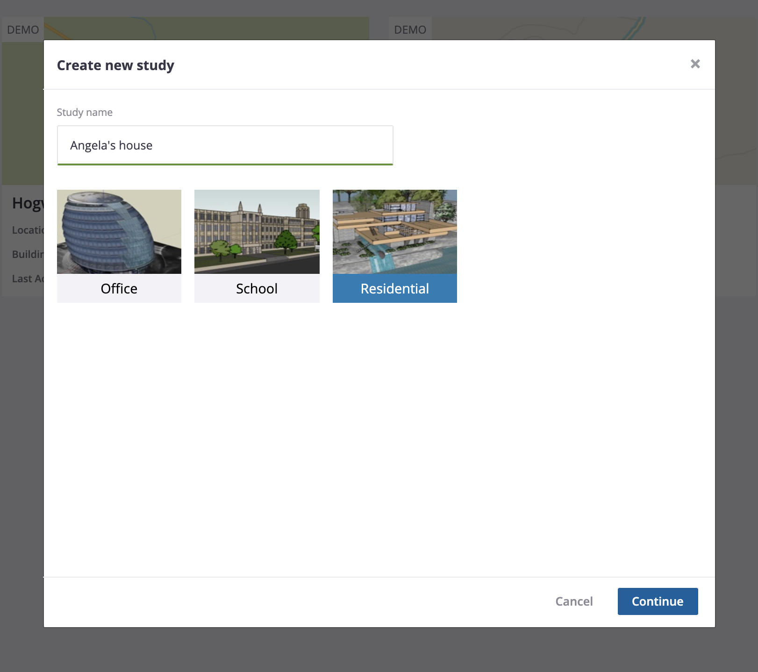Click the School building preview image
This screenshot has width=758, height=672.
[257, 231]
